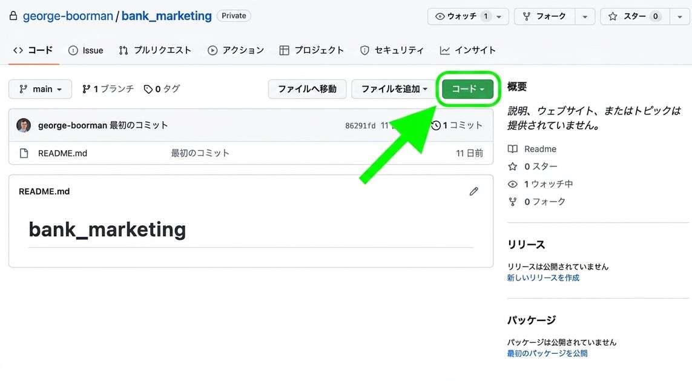This screenshot has width=692, height=381.
Task: Expand the ファイルを追加 dropdown
Action: pos(394,89)
